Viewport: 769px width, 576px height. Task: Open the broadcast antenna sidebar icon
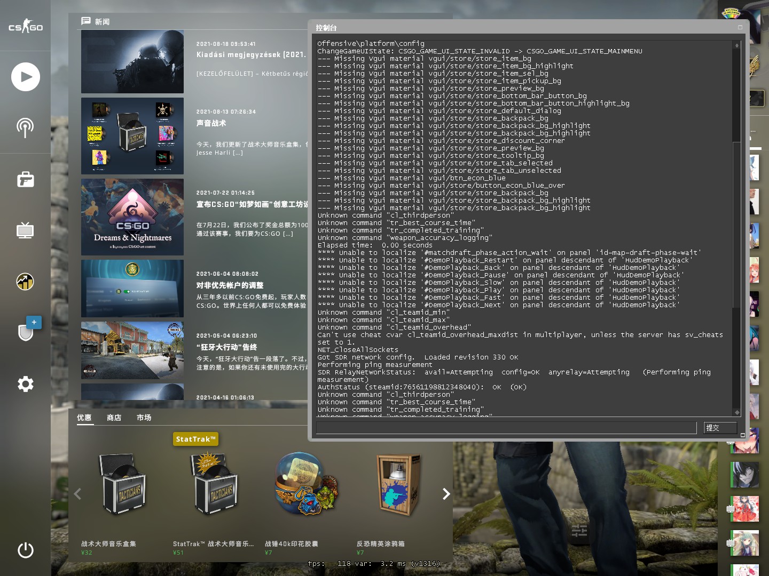(x=25, y=127)
